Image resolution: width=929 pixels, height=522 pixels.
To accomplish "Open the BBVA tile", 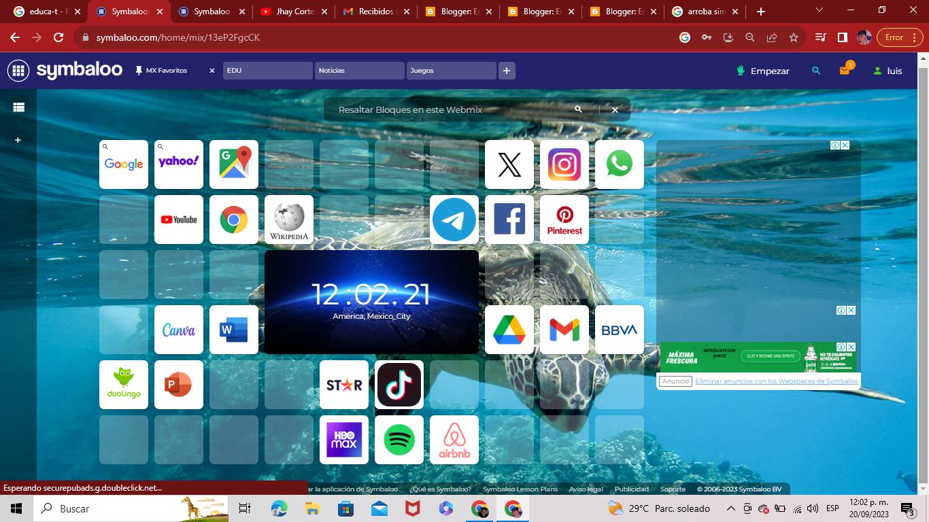I will click(620, 330).
